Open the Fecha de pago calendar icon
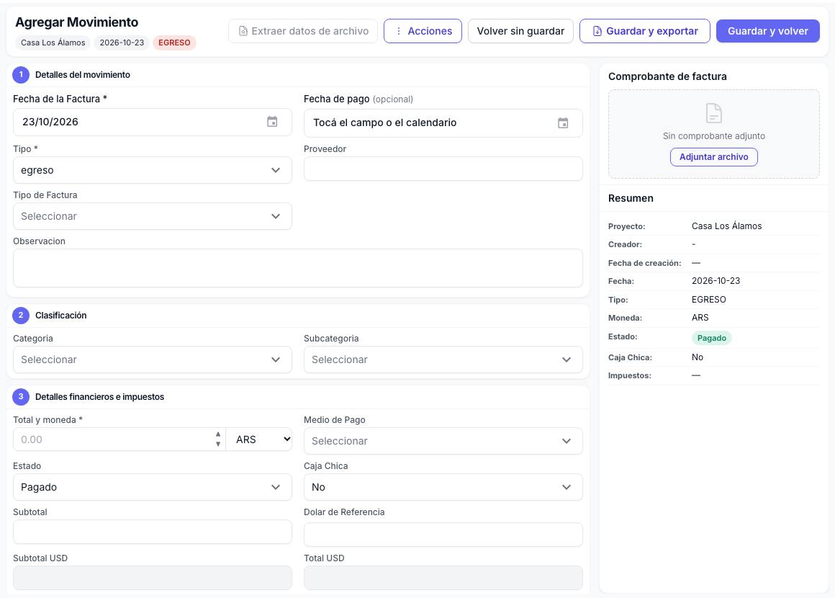Image resolution: width=835 pixels, height=598 pixels. [x=563, y=123]
